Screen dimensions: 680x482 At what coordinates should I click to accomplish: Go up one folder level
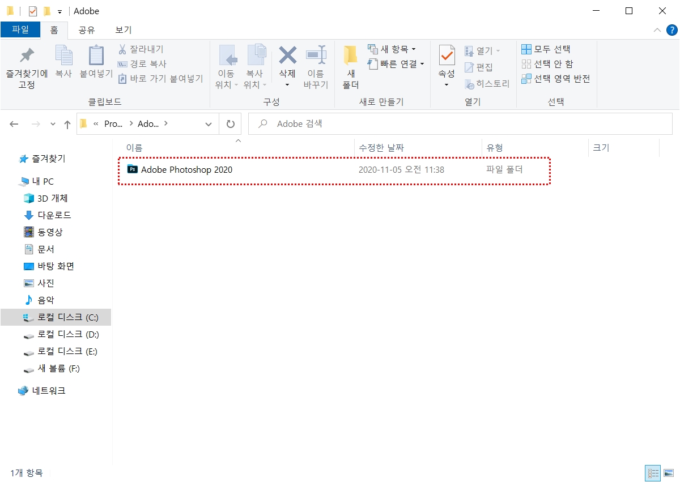click(x=67, y=124)
